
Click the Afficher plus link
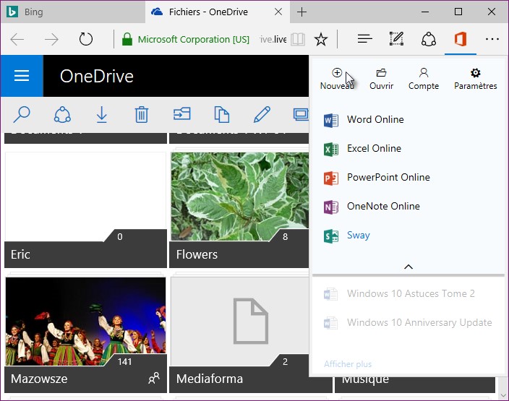coord(348,364)
